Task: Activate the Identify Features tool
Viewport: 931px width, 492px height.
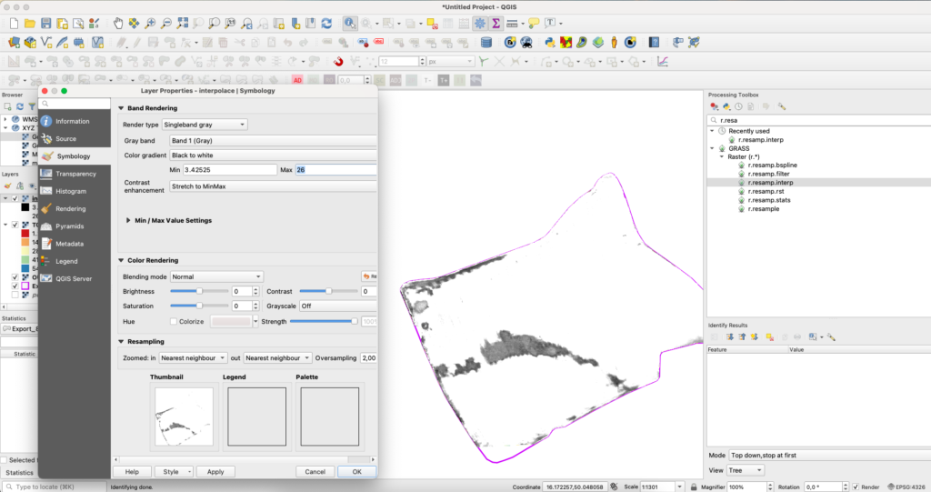Action: [x=350, y=23]
